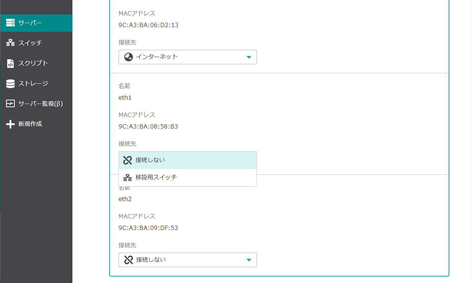Viewport: 472px width, 283px height.
Task: Click the server monitoring pulse icon
Action: [x=10, y=104]
